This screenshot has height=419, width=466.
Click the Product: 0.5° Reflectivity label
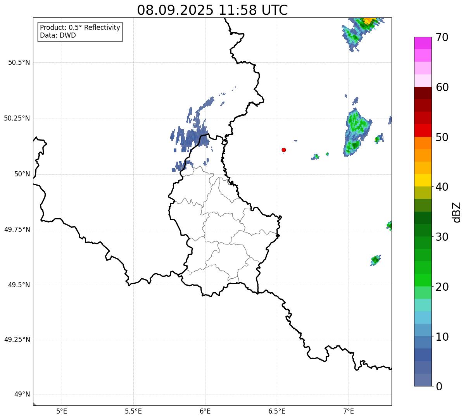(x=80, y=28)
